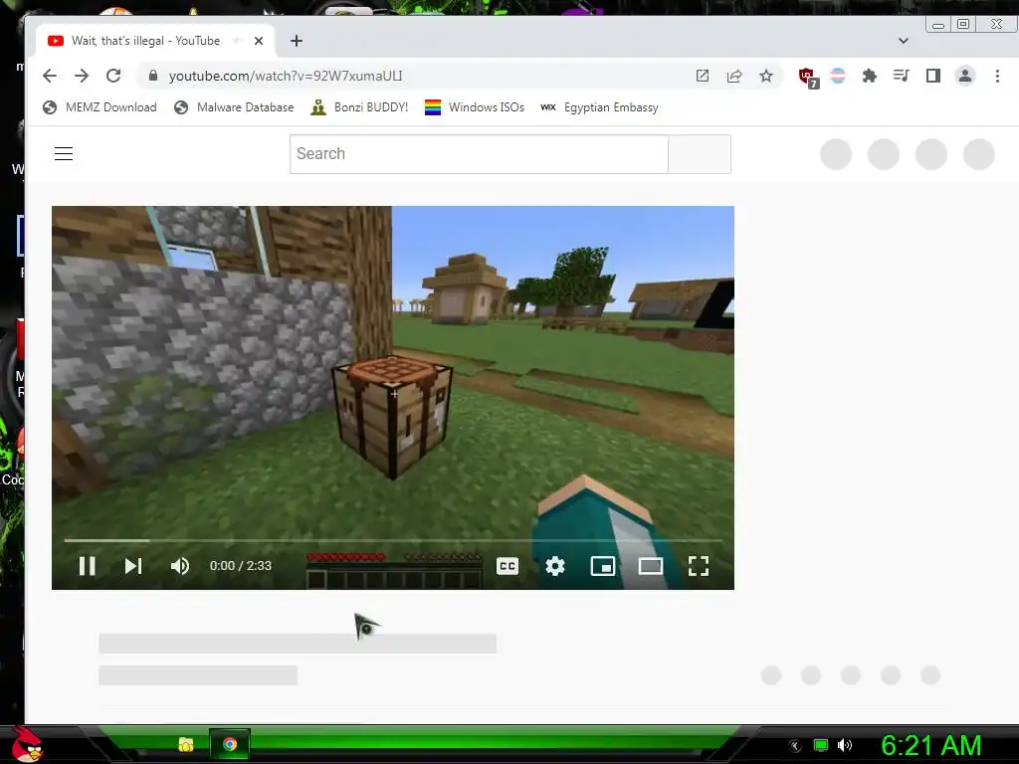Image resolution: width=1019 pixels, height=764 pixels.
Task: Go forward in browser history
Action: click(x=82, y=76)
